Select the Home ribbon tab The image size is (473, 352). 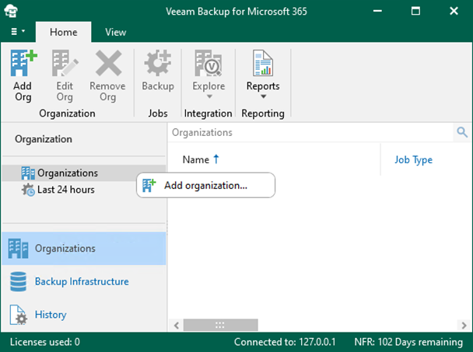pyautogui.click(x=64, y=32)
